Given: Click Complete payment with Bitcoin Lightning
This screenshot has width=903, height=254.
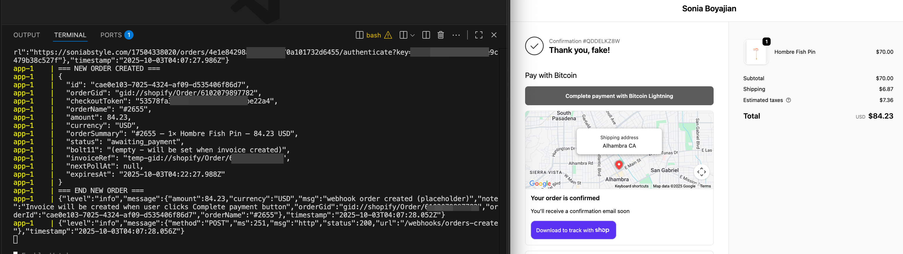Looking at the screenshot, I should pos(619,96).
